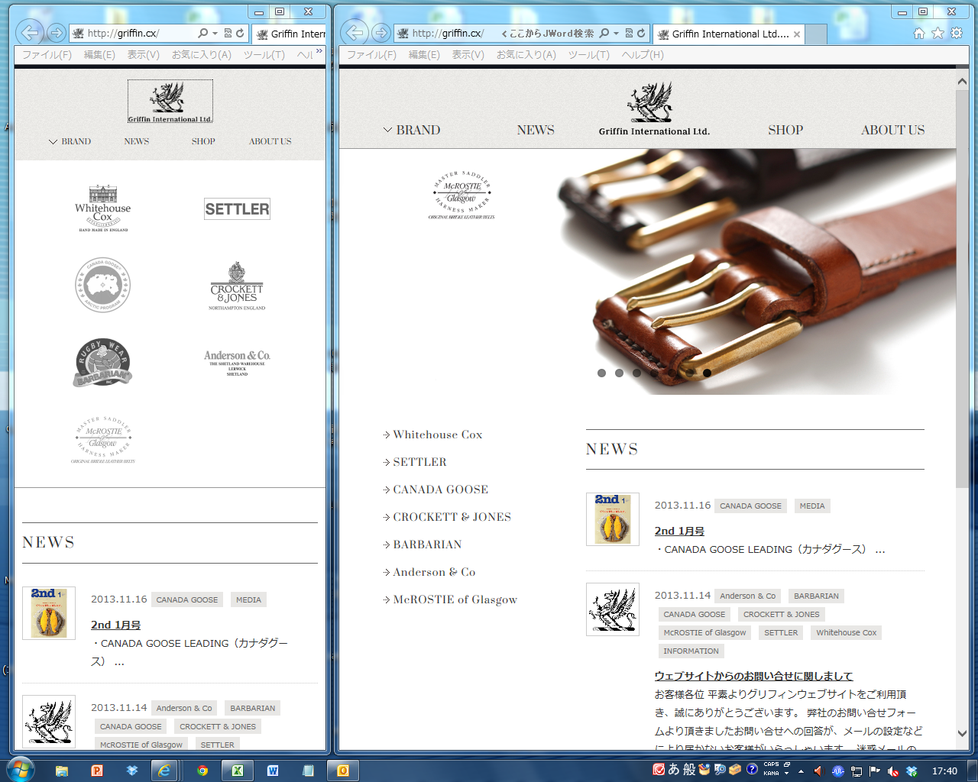978x782 pixels.
Task: Select the Griffin International Ltd. browser tab
Action: tap(730, 34)
